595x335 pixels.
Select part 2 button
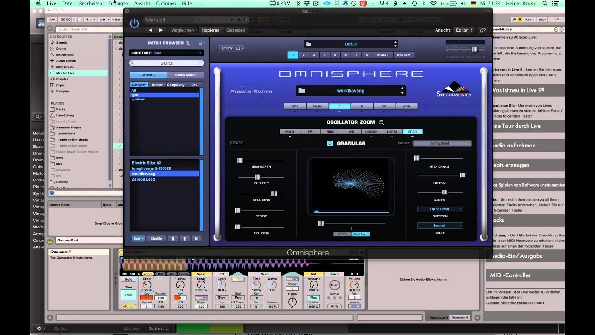click(304, 55)
